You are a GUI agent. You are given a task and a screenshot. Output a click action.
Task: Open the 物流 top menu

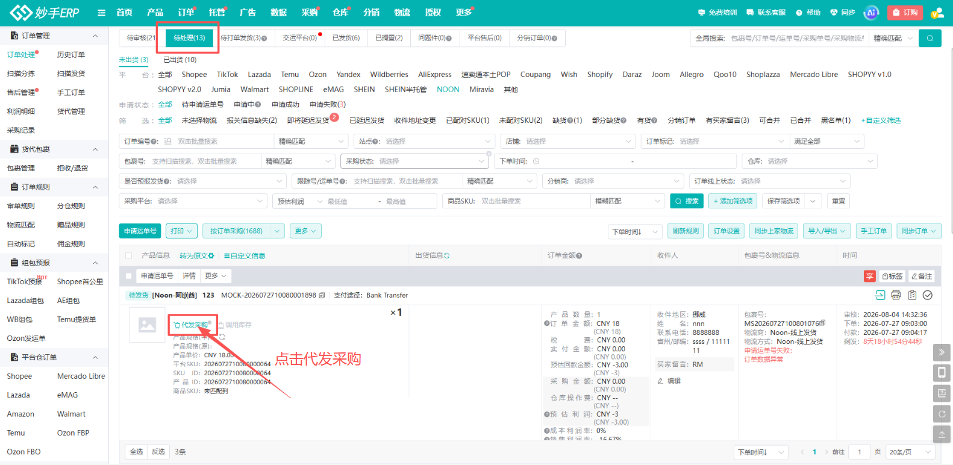(402, 13)
